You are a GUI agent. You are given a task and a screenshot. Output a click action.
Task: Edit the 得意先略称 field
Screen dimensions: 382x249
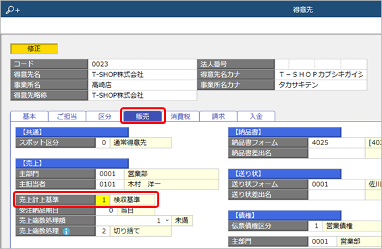click(x=142, y=96)
